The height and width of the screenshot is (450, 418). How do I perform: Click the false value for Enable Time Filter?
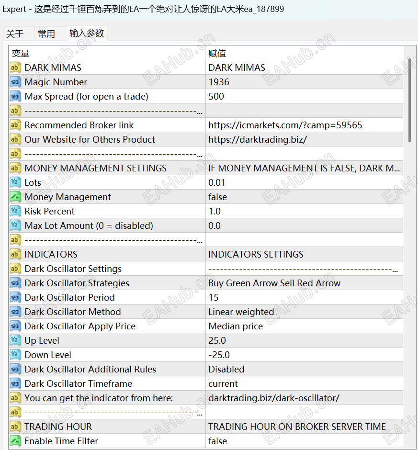pos(217,441)
